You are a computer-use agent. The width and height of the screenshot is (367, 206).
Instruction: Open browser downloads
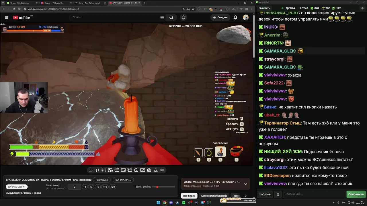[x=234, y=9]
